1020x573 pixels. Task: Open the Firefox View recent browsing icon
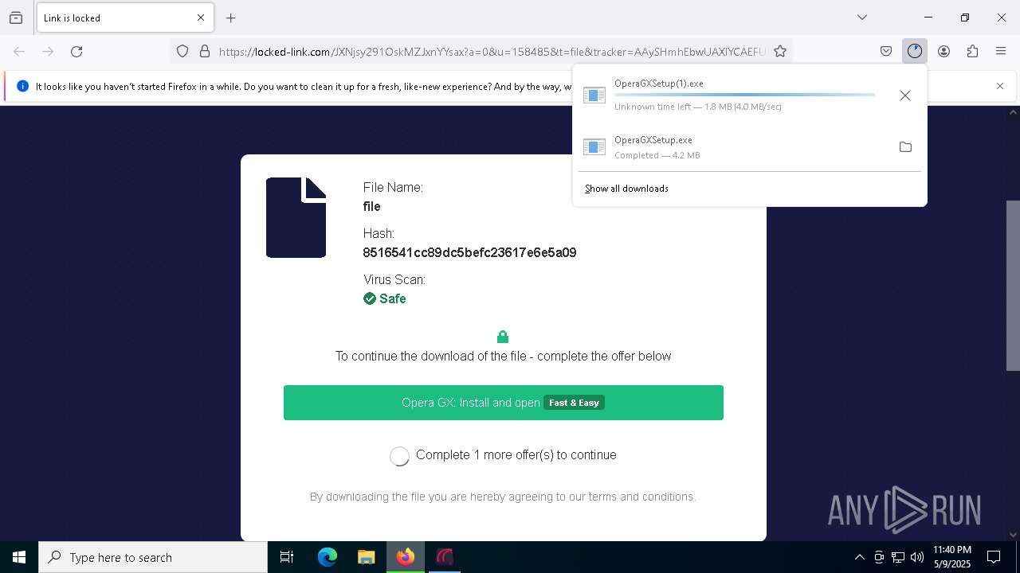pyautogui.click(x=16, y=18)
